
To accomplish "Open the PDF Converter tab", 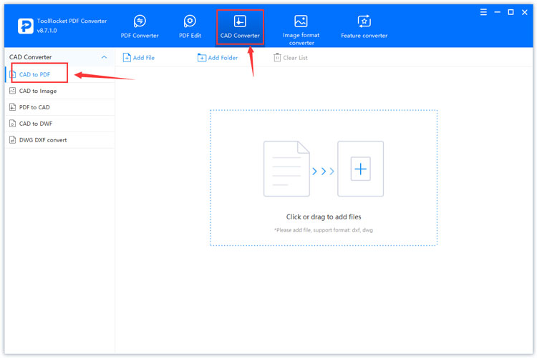I will [140, 26].
